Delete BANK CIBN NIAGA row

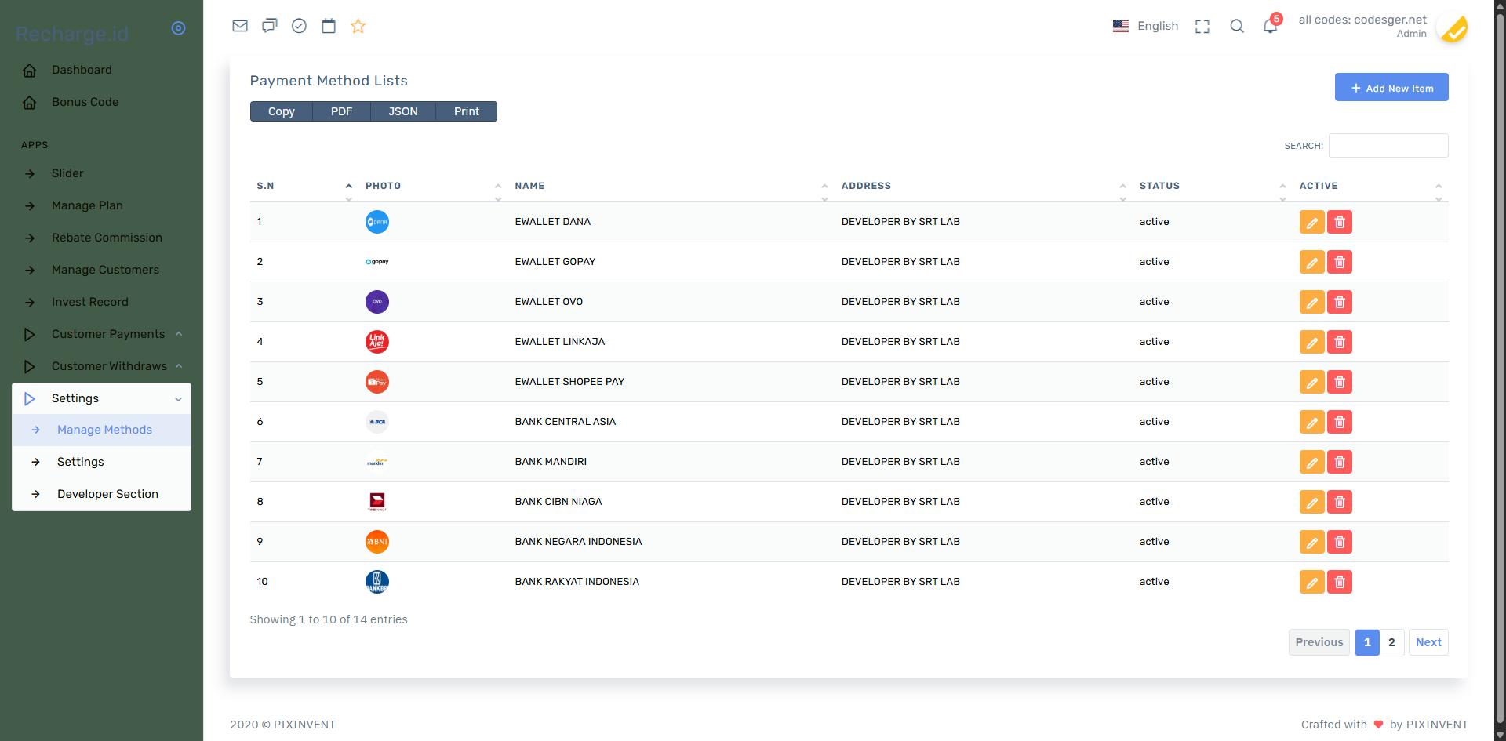1340,502
